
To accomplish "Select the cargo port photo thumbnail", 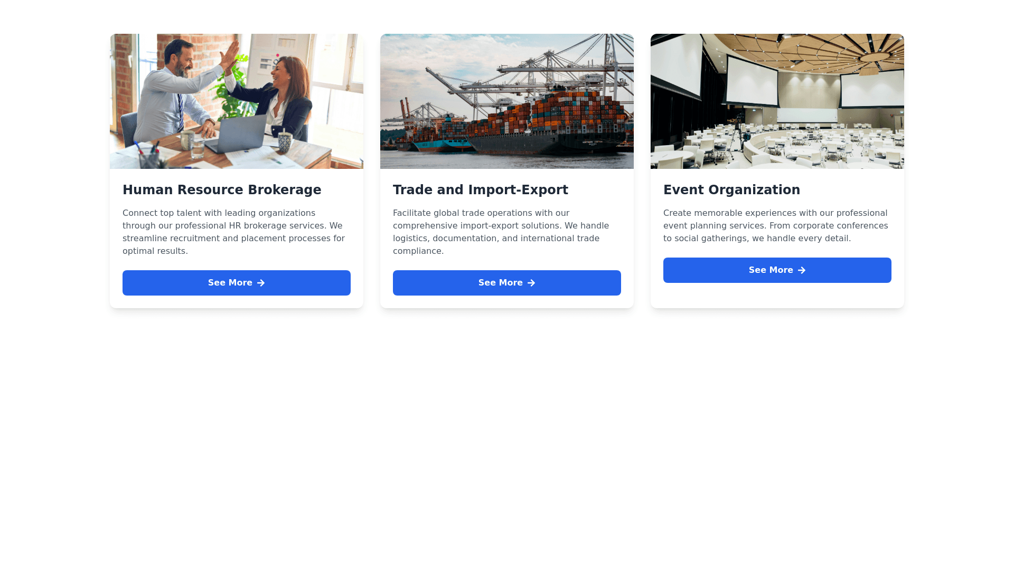I will (x=507, y=101).
